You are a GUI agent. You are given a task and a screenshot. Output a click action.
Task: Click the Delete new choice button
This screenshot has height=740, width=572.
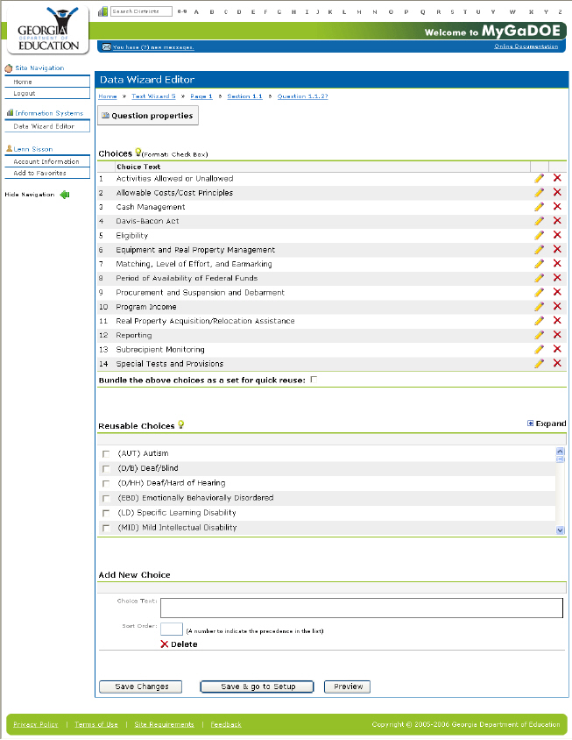coord(179,644)
